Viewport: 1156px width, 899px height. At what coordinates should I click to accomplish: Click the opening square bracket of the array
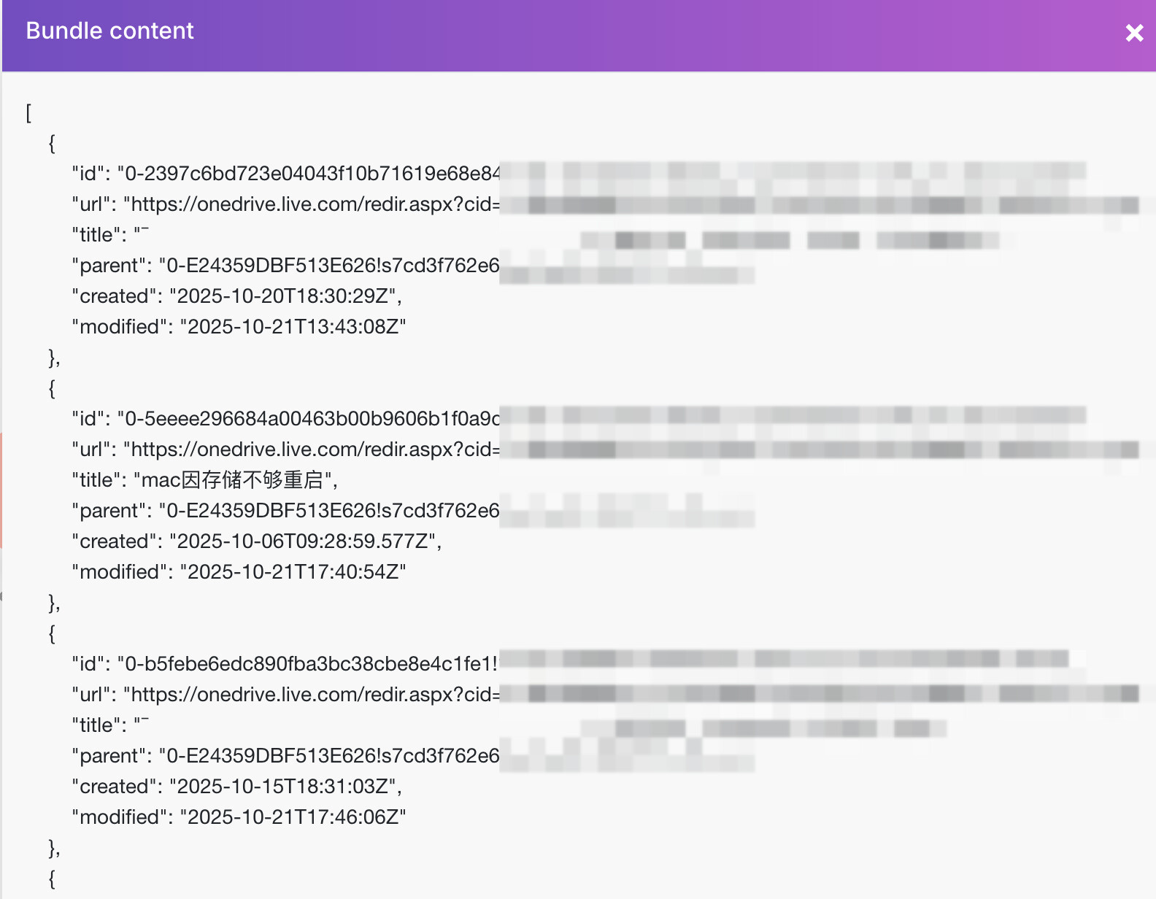point(28,113)
